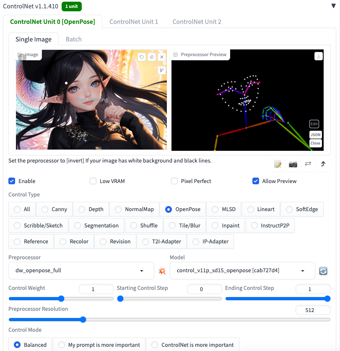Switch to ControlNet Unit 1 tab

(x=134, y=21)
